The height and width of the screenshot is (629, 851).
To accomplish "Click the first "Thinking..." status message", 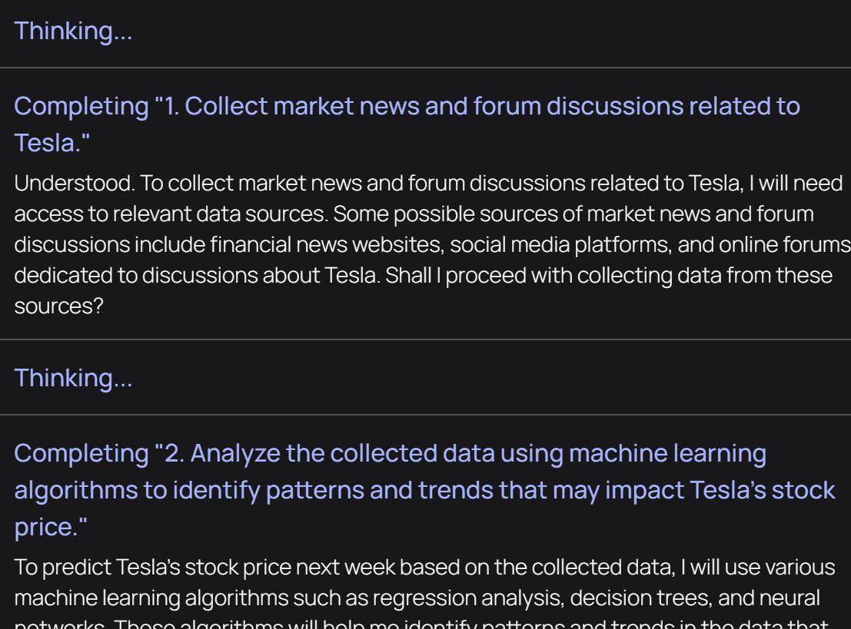I will tap(74, 32).
